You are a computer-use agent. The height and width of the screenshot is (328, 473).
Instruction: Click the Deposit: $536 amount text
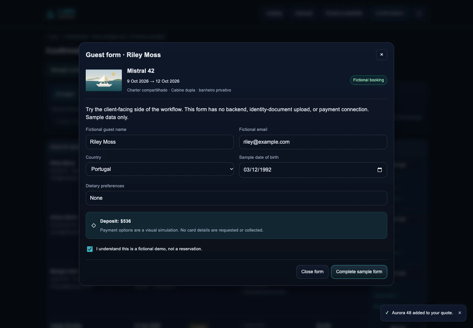(116, 221)
